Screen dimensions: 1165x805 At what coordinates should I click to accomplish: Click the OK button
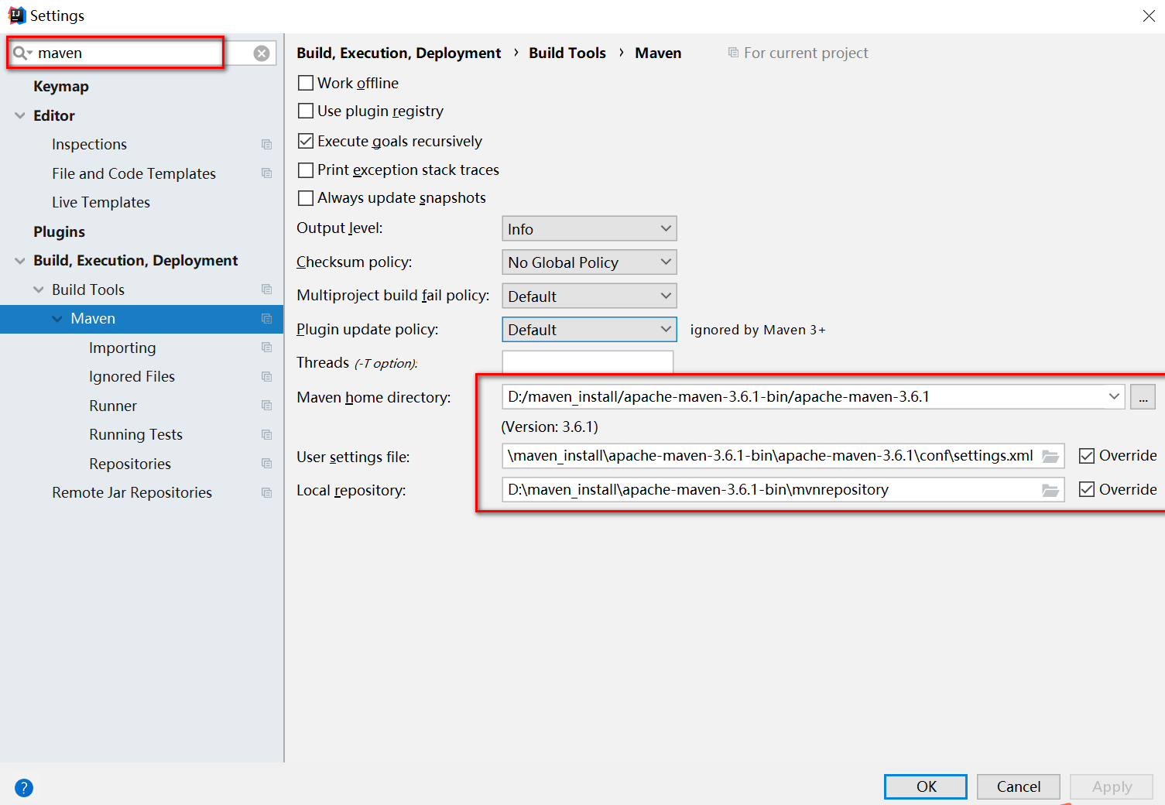tap(926, 786)
